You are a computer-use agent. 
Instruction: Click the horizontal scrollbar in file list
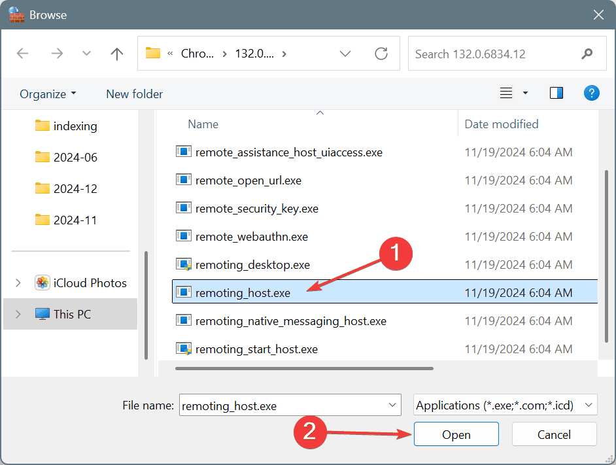coord(304,368)
